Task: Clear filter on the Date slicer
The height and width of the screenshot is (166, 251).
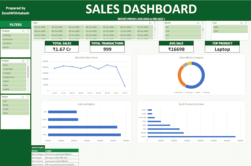Action: pos(155,23)
